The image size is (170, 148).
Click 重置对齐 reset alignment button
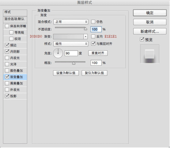[x=98, y=53]
